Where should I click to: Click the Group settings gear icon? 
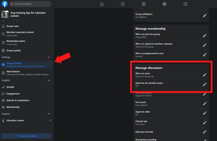[3, 65]
